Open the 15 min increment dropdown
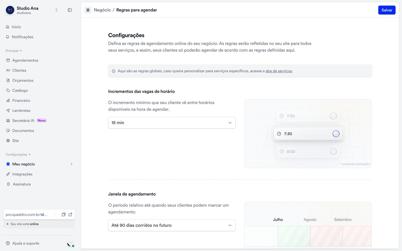Viewport: 402px width, 251px height. coord(172,123)
